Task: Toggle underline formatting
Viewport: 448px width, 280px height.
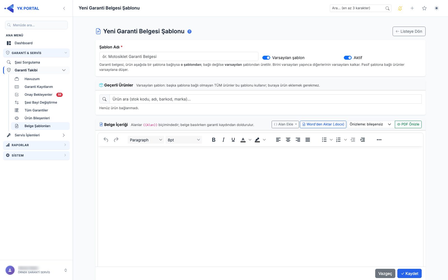Action: 233,140
